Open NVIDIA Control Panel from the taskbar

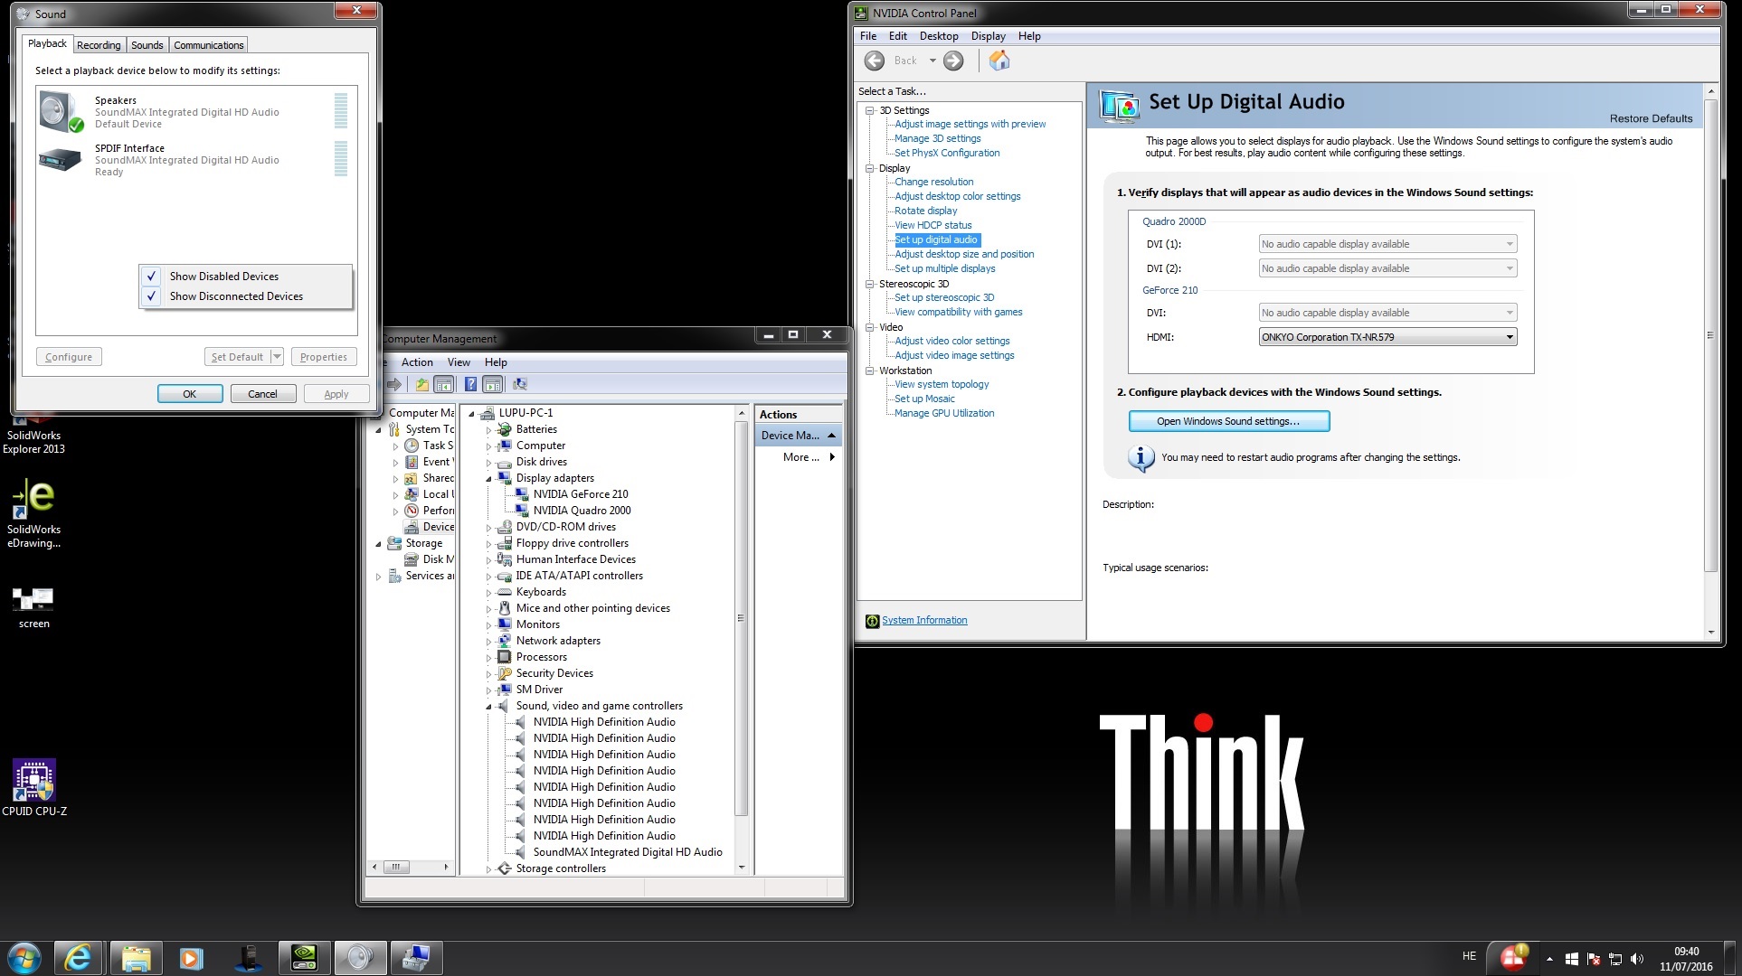304,957
